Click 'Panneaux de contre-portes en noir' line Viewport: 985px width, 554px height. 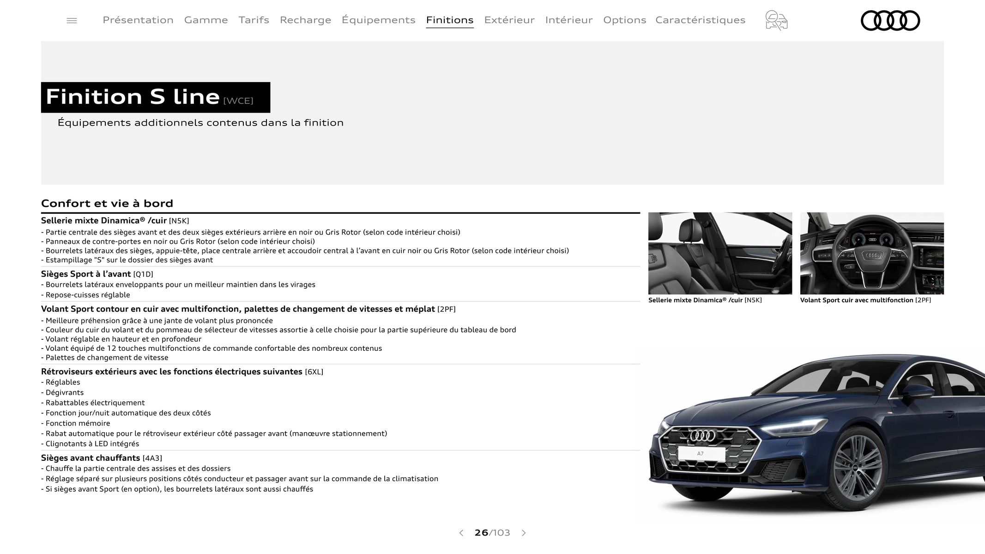178,241
